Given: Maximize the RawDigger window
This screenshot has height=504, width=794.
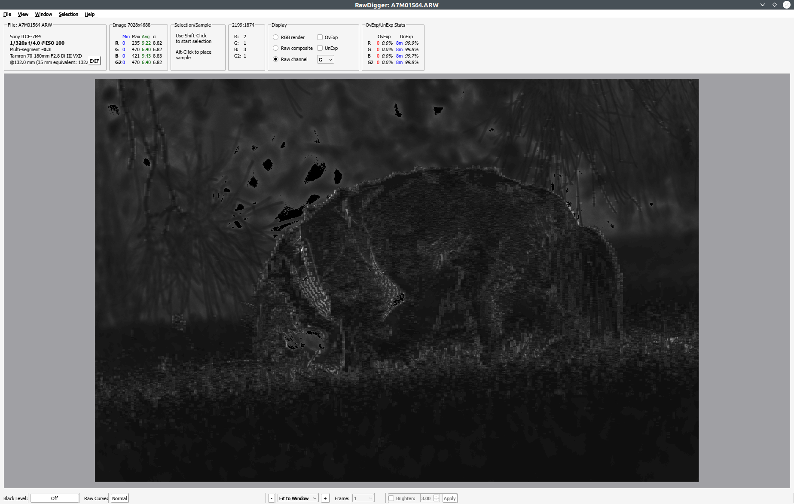Looking at the screenshot, I should pos(775,5).
